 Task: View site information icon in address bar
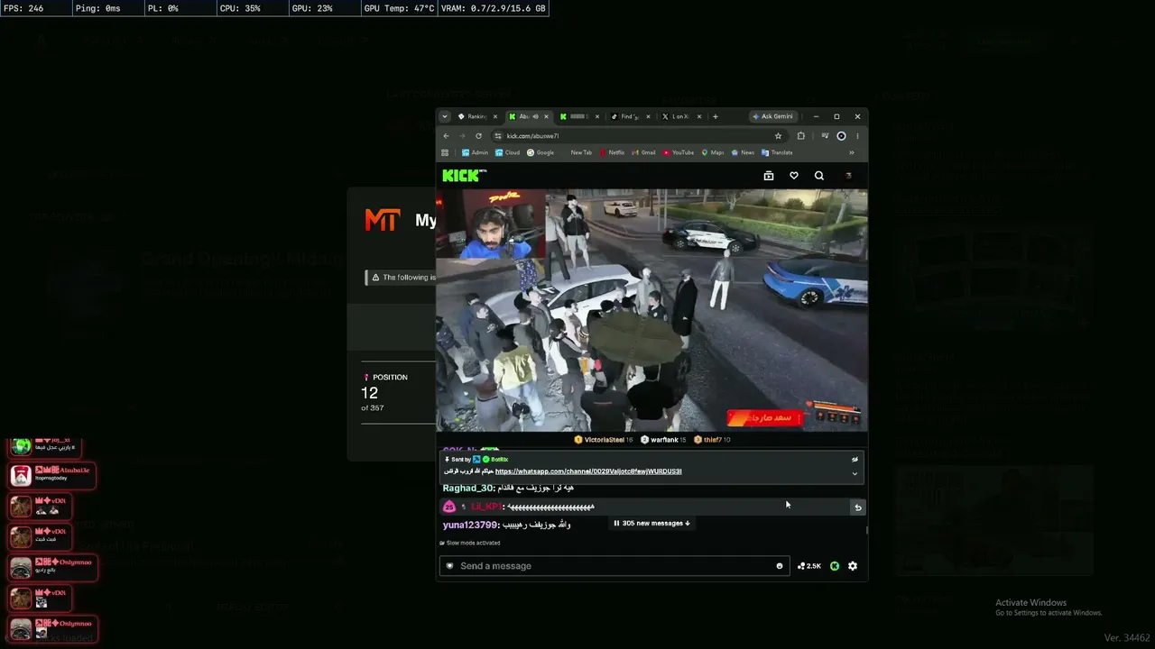(498, 136)
